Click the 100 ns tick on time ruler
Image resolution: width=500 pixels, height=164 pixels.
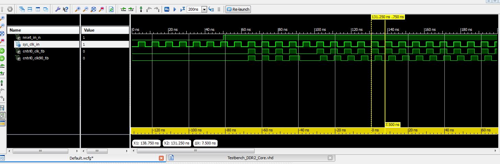click(x=320, y=30)
